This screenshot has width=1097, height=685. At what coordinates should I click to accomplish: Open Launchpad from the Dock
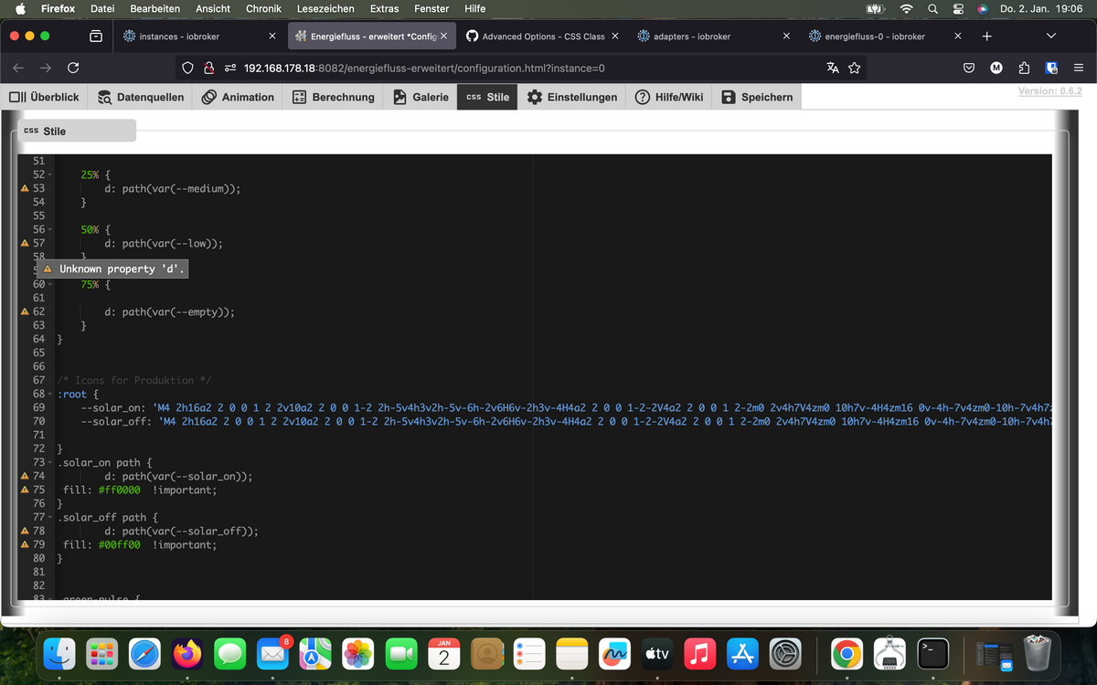point(102,654)
